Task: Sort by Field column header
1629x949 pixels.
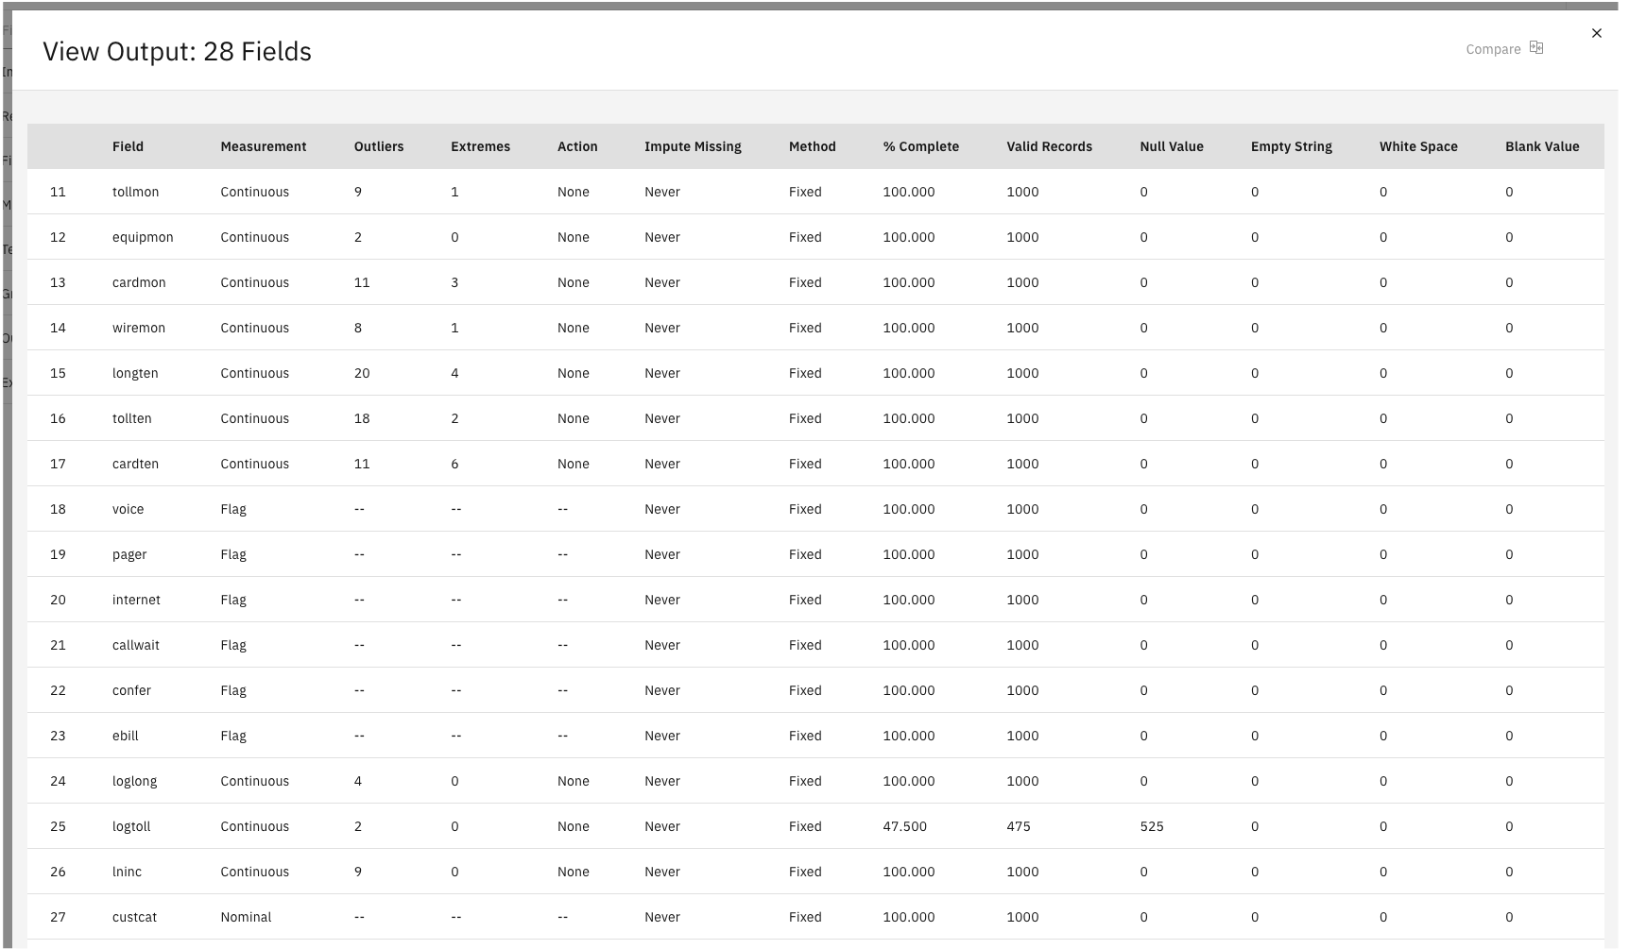Action: [x=128, y=146]
